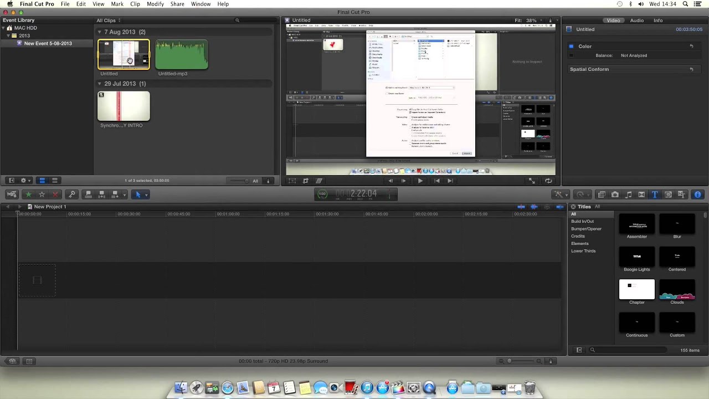Open the Effects Browser icon
This screenshot has height=399, width=709.
602,195
